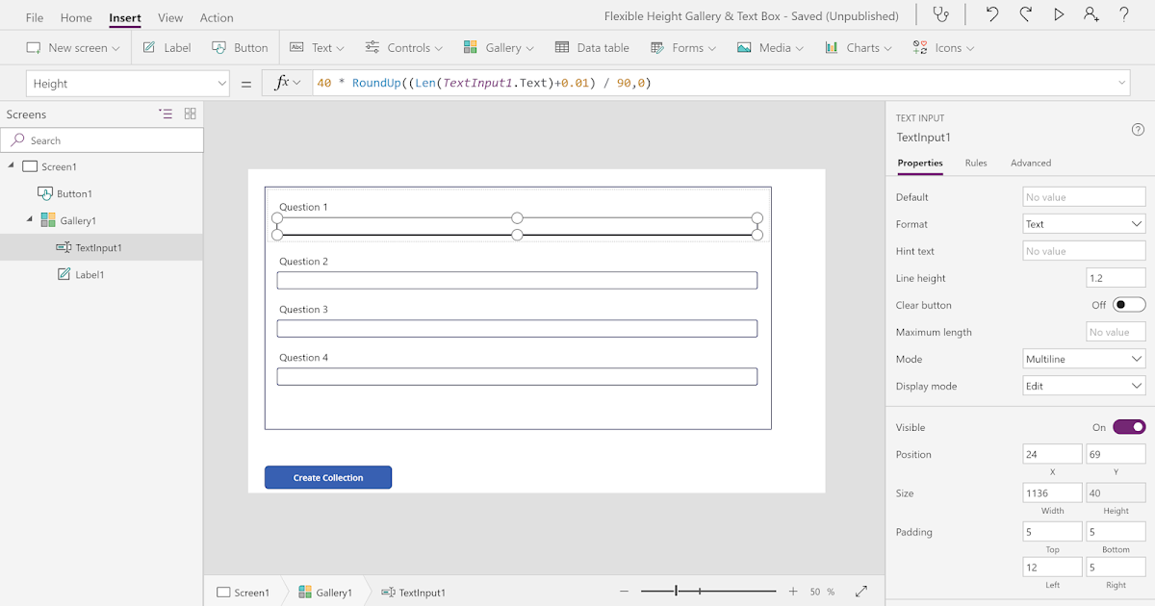Open the Mode dropdown set to Multiline

(x=1084, y=359)
